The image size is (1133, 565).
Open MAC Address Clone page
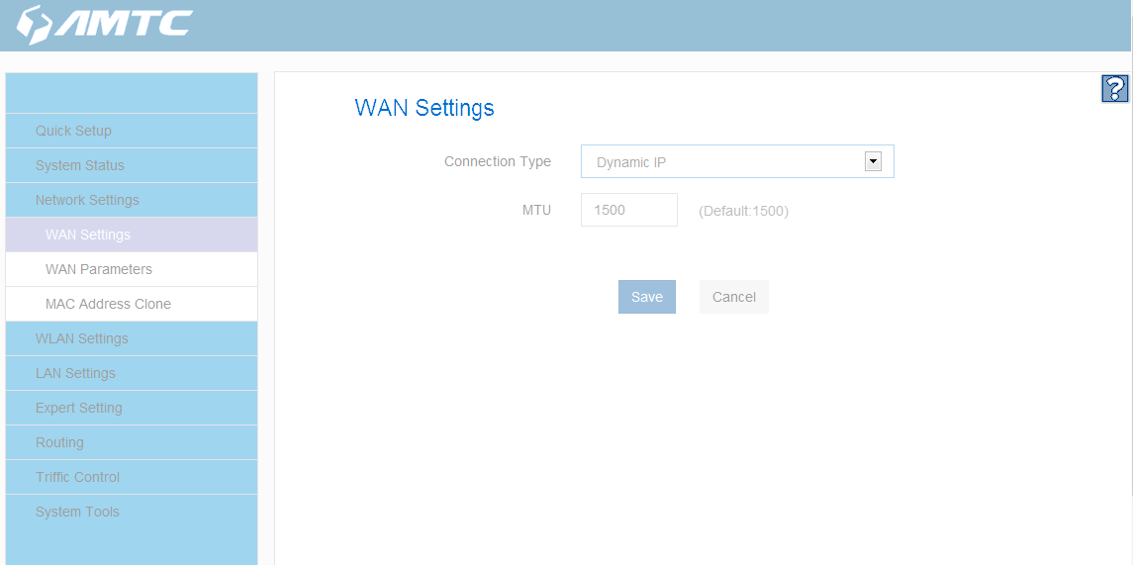132,304
